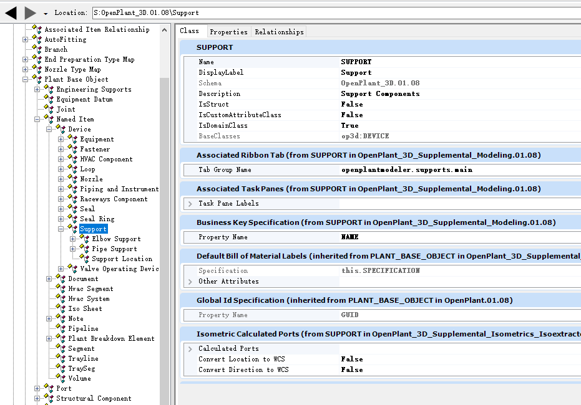581x405 pixels.
Task: Expand the Task Pane Labels row
Action: [x=190, y=203]
